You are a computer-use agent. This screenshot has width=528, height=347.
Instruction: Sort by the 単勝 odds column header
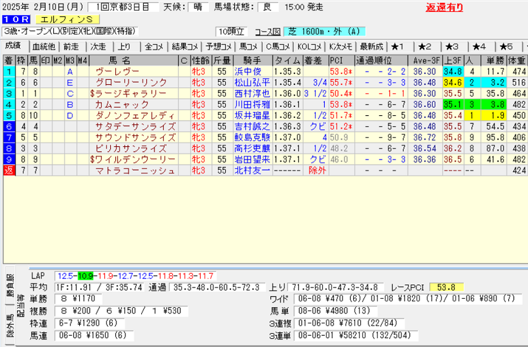(494, 61)
